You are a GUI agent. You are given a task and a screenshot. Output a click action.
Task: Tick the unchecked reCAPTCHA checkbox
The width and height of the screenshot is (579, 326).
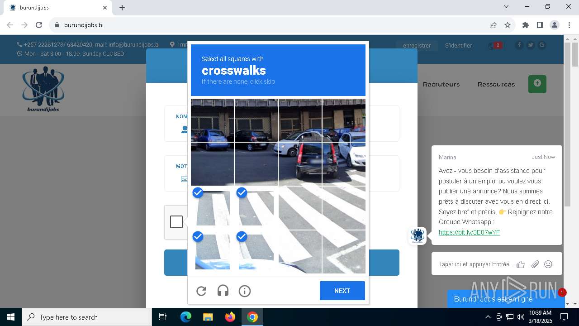176,222
